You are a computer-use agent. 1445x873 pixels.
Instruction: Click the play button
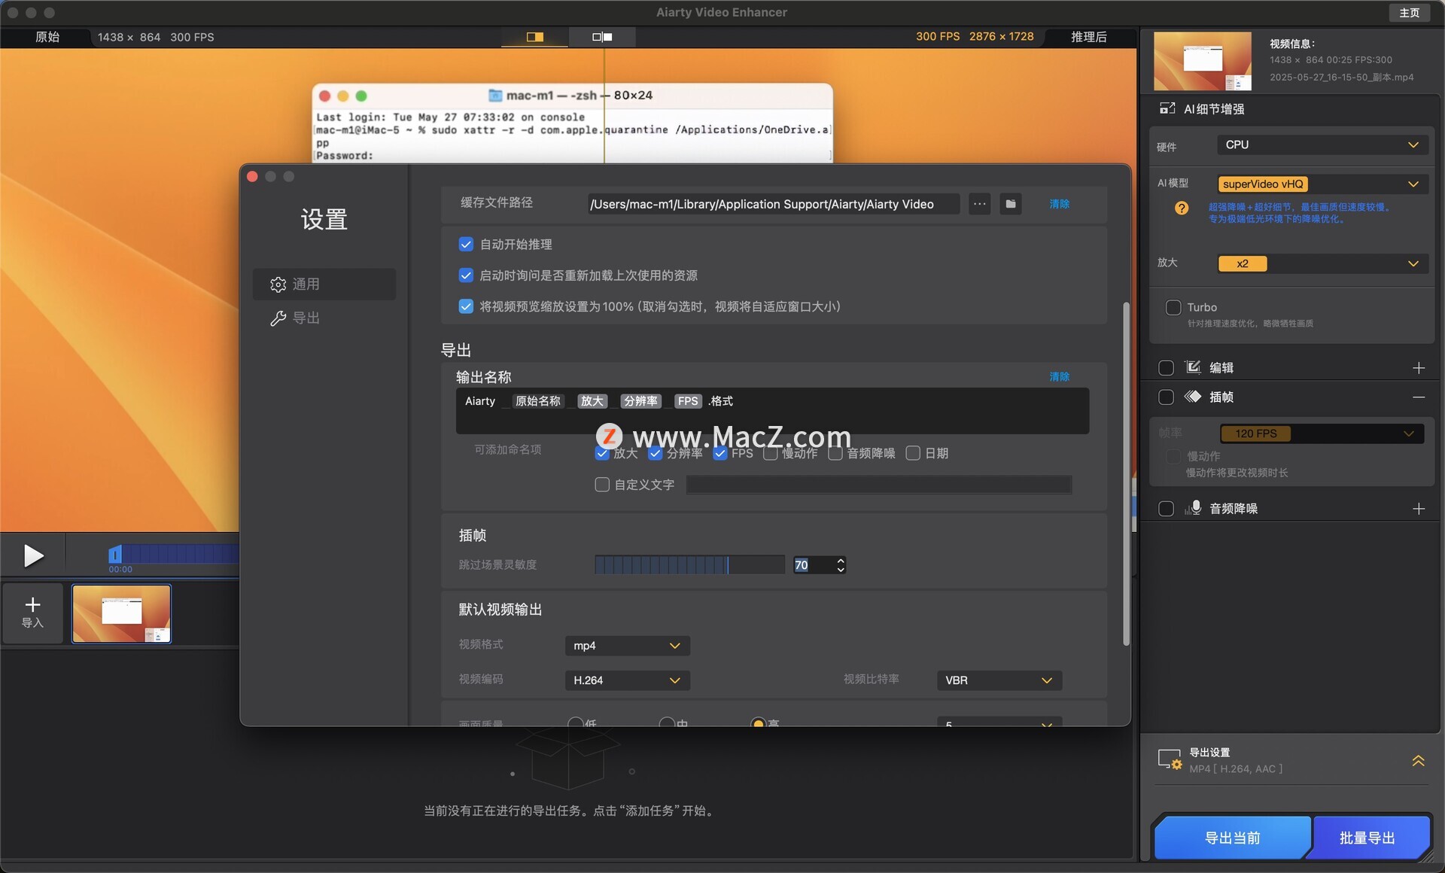[33, 555]
